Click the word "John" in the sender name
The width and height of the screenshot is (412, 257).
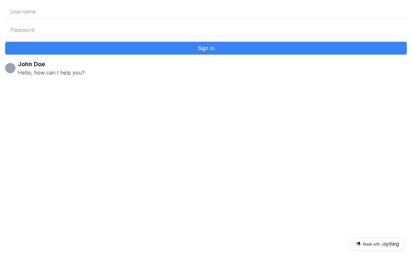(25, 64)
